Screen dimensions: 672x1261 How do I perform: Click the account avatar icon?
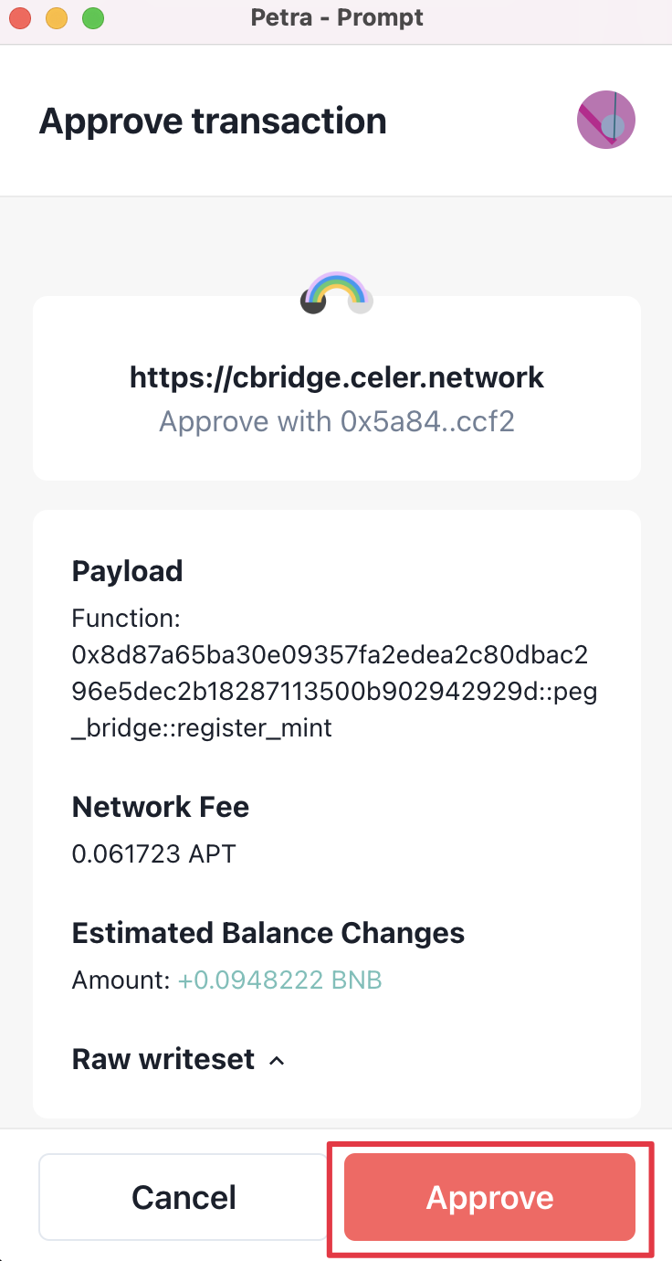(606, 121)
